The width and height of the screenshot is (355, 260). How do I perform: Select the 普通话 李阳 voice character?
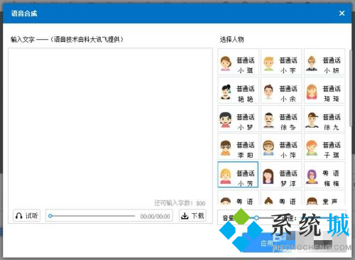238,146
